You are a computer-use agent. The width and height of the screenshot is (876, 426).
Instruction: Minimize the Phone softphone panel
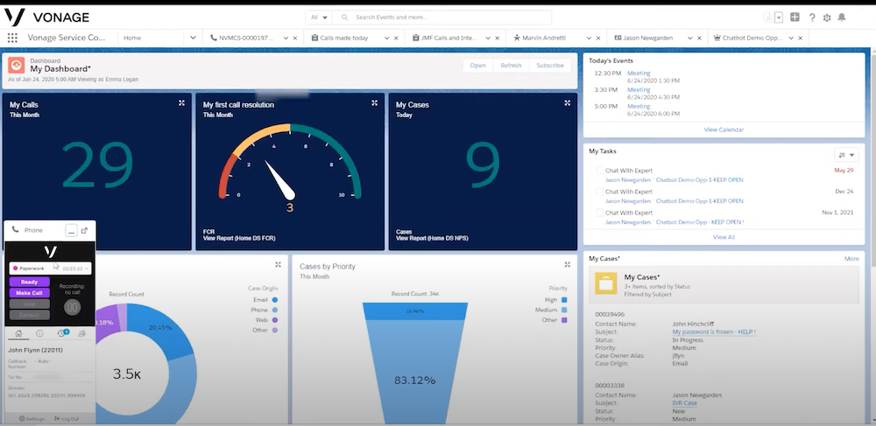coord(71,230)
